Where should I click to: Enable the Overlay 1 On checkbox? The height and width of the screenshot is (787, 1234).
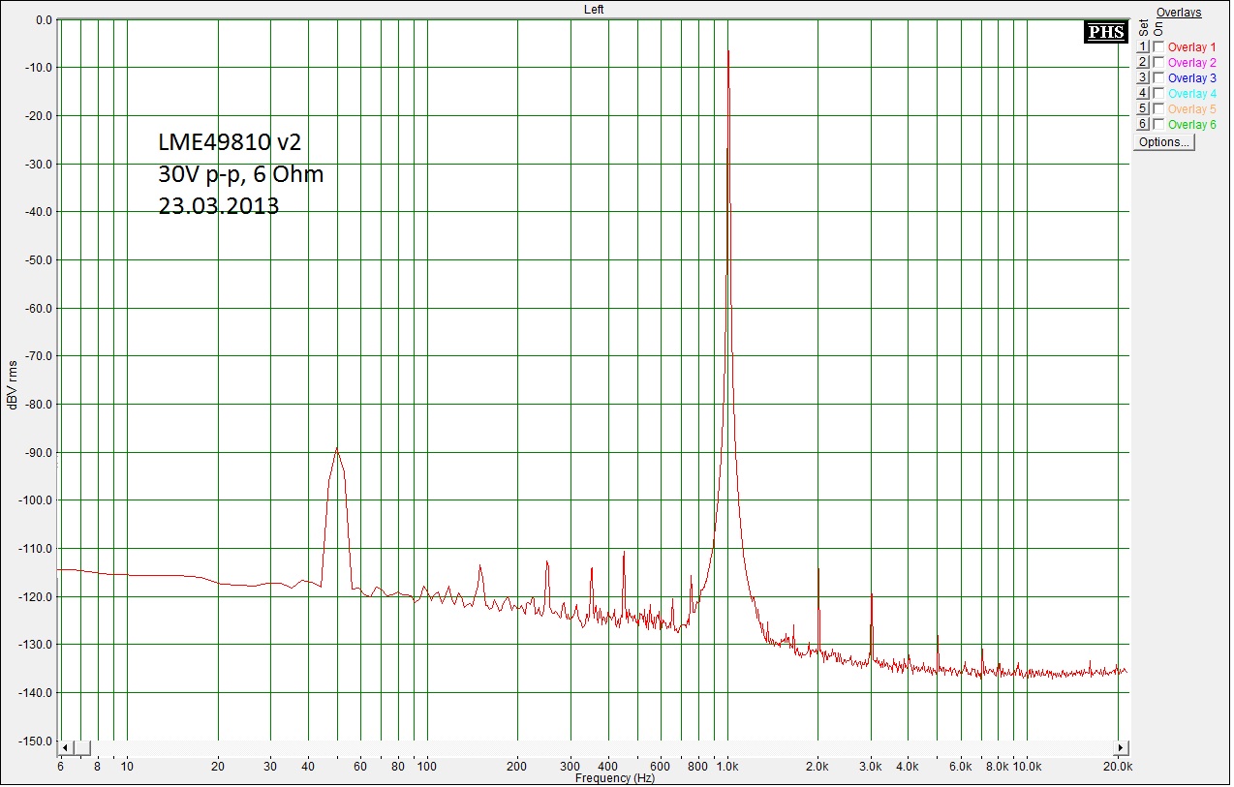pyautogui.click(x=1158, y=47)
